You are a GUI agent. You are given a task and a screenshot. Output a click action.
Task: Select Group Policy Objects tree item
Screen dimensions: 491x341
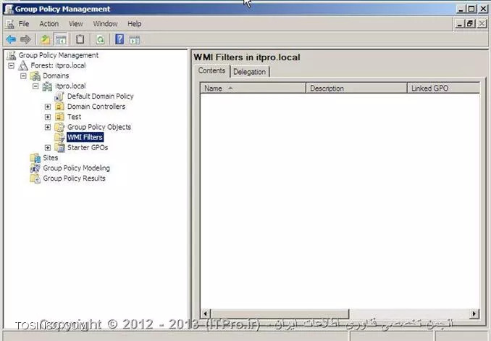pos(99,127)
